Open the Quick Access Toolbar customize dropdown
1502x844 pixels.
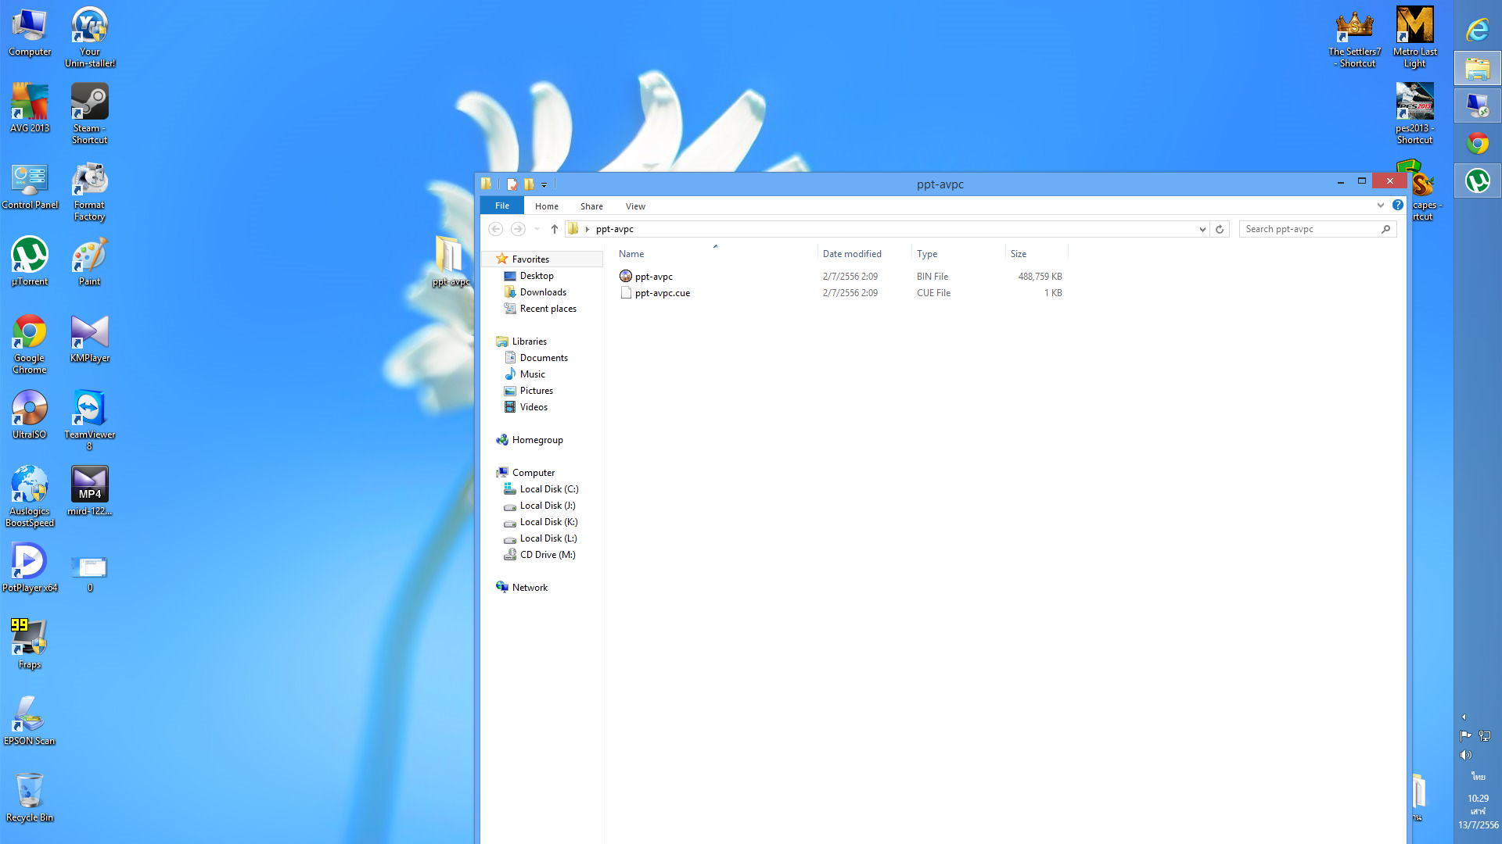[x=544, y=185]
